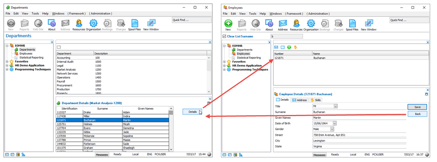The height and width of the screenshot is (162, 437).
Task: Click the Save button
Action: 417,107
